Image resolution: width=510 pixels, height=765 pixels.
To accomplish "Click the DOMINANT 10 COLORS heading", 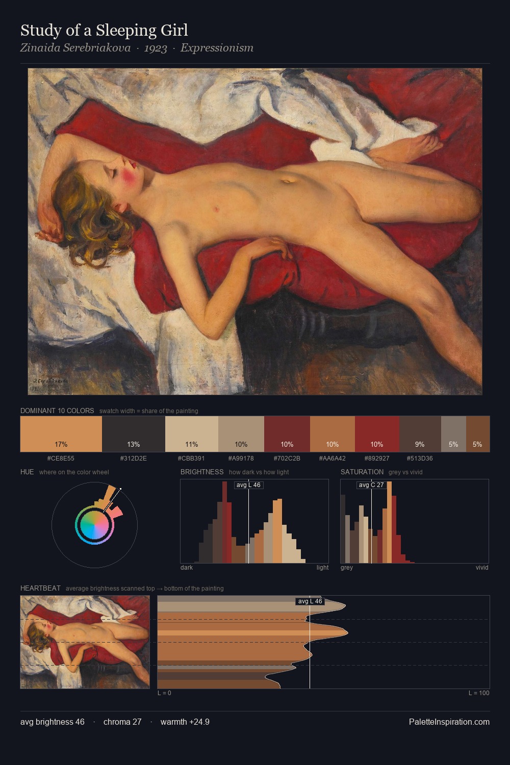I will (x=57, y=411).
